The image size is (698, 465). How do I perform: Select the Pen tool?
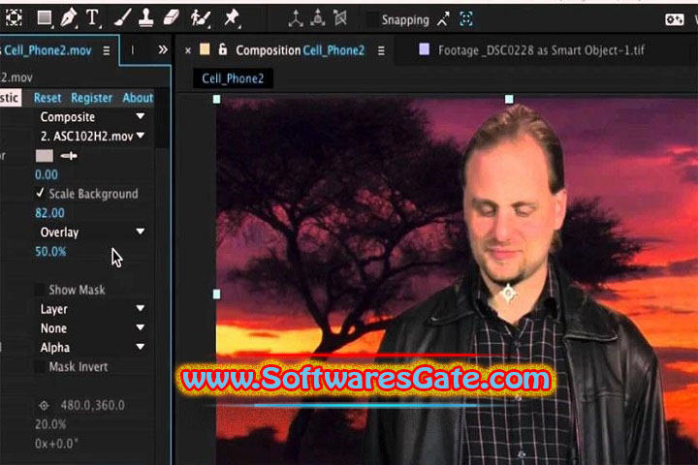68,18
